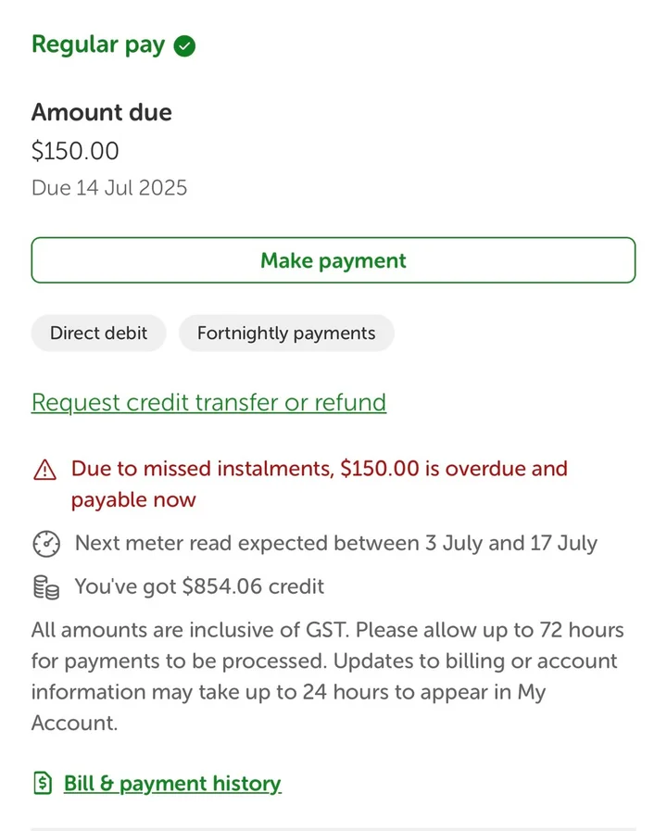Tap the Next meter read expected text

point(335,544)
